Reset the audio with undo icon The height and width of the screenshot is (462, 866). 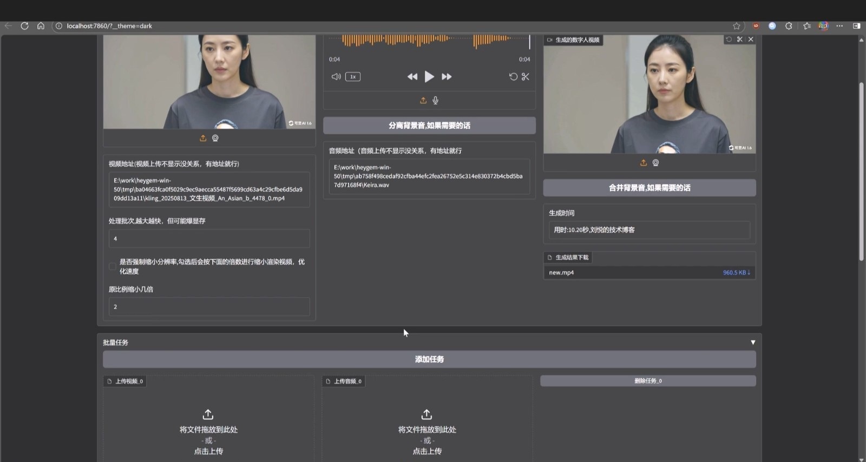pos(513,77)
